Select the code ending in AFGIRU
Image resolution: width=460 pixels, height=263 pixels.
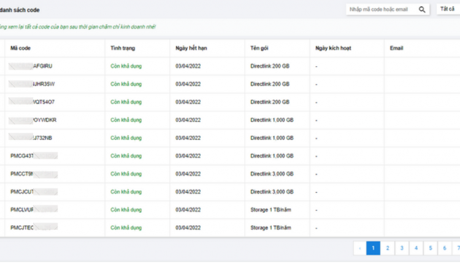point(31,66)
